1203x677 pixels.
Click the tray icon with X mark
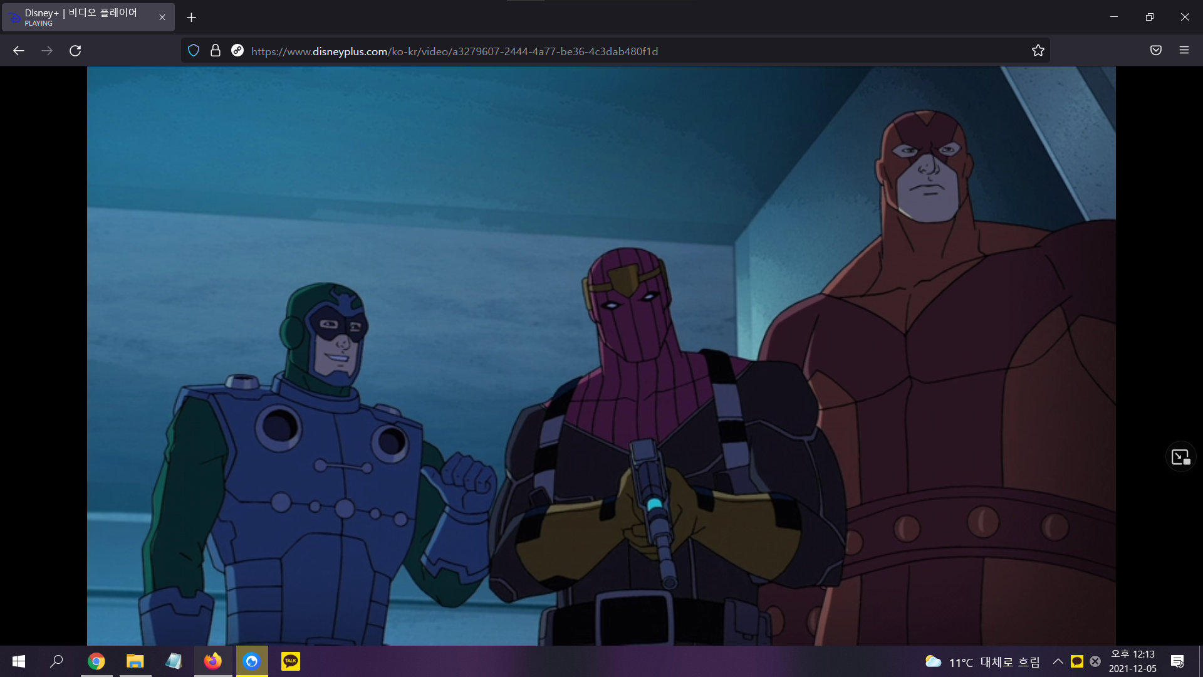(x=1095, y=661)
